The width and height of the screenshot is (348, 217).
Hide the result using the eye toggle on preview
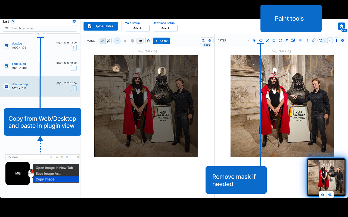point(330,194)
